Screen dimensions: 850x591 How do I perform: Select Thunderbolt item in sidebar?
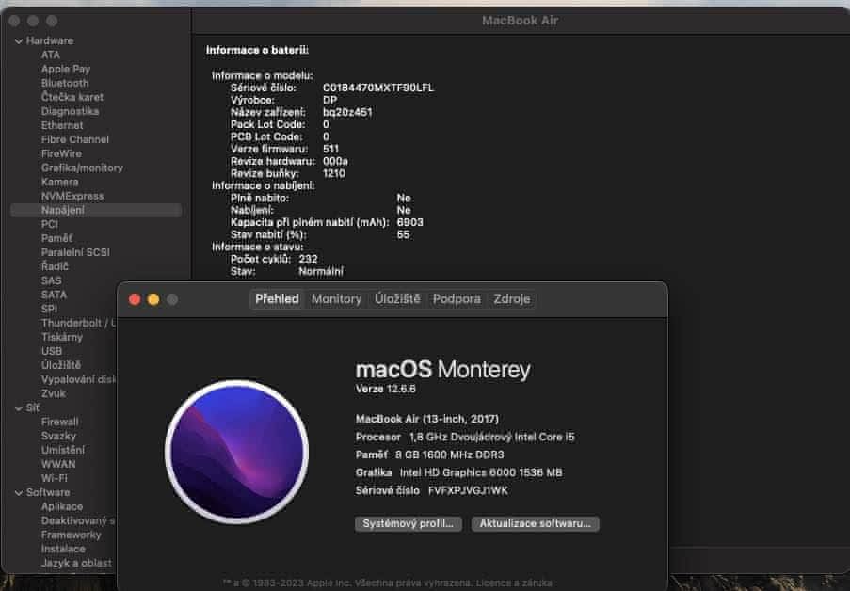click(79, 323)
